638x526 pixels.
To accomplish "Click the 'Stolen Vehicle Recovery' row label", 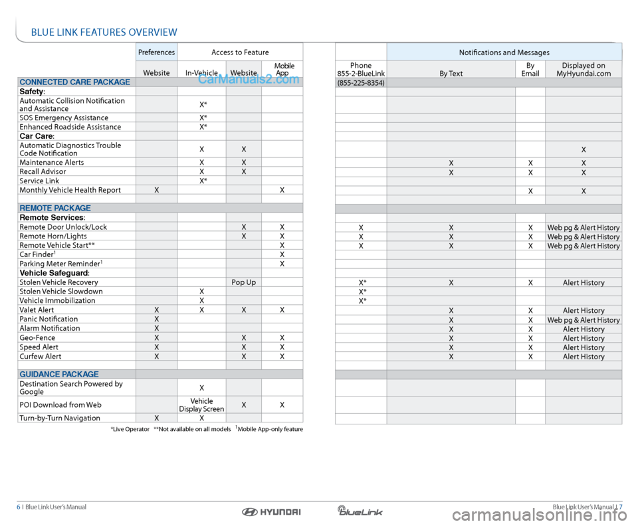I will 58,282.
